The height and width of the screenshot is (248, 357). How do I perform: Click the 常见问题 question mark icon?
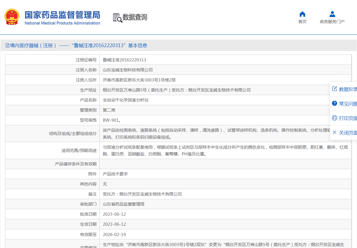coord(334,103)
